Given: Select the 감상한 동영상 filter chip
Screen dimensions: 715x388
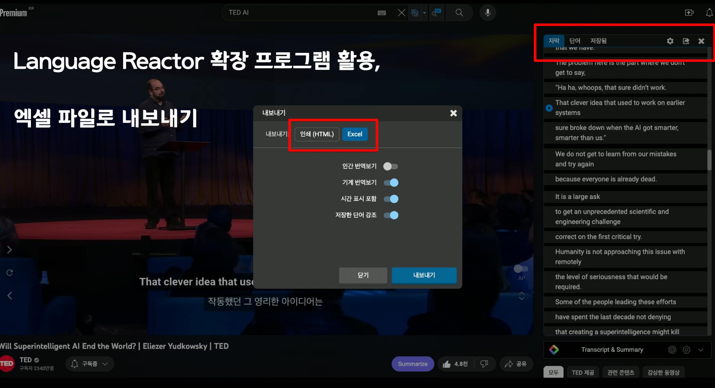Looking at the screenshot, I should coord(664,372).
